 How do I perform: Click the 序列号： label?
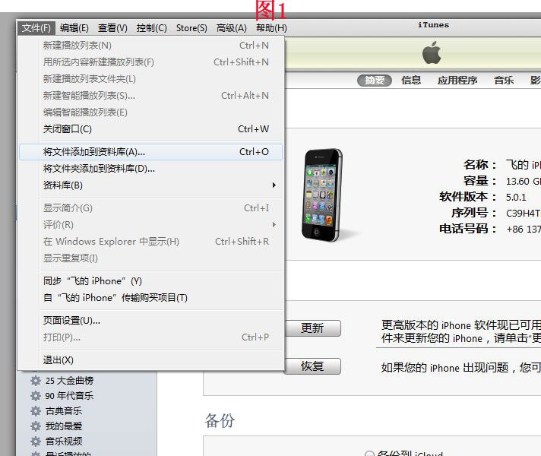[x=474, y=213]
